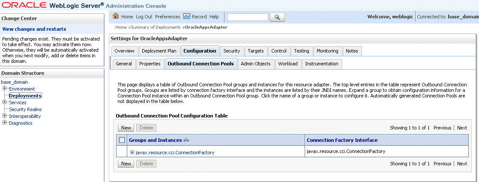Select the Properties sub-tab
The width and height of the screenshot is (479, 182).
(x=150, y=64)
